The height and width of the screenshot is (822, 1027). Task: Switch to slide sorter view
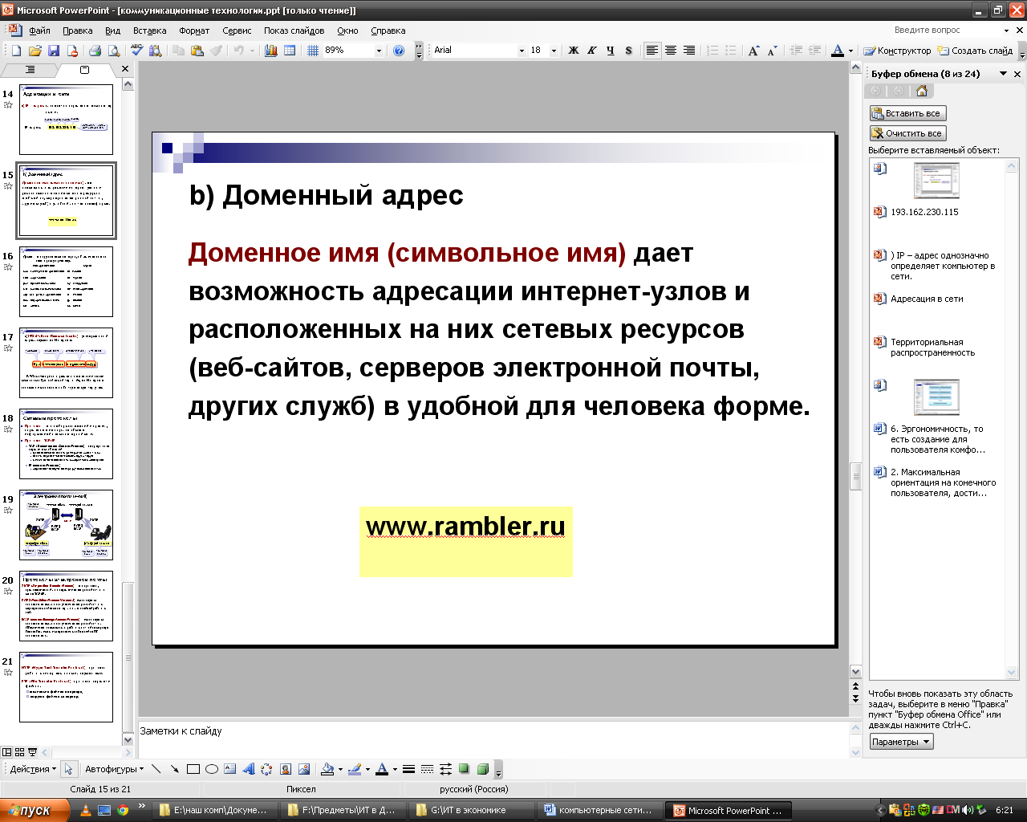(x=19, y=752)
